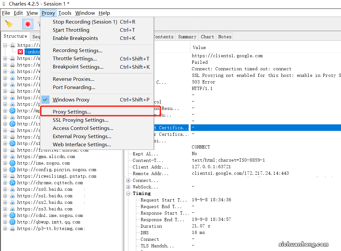Enable Breakpoints from the Proxy menu
The width and height of the screenshot is (341, 251).
click(75, 38)
